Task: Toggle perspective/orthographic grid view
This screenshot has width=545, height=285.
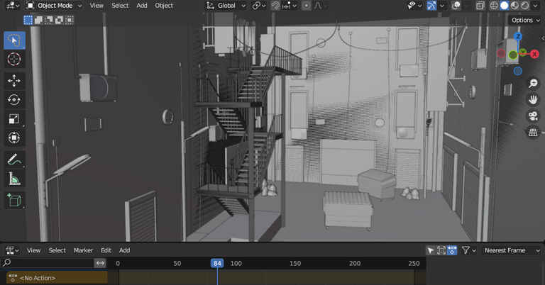Action: (x=533, y=133)
